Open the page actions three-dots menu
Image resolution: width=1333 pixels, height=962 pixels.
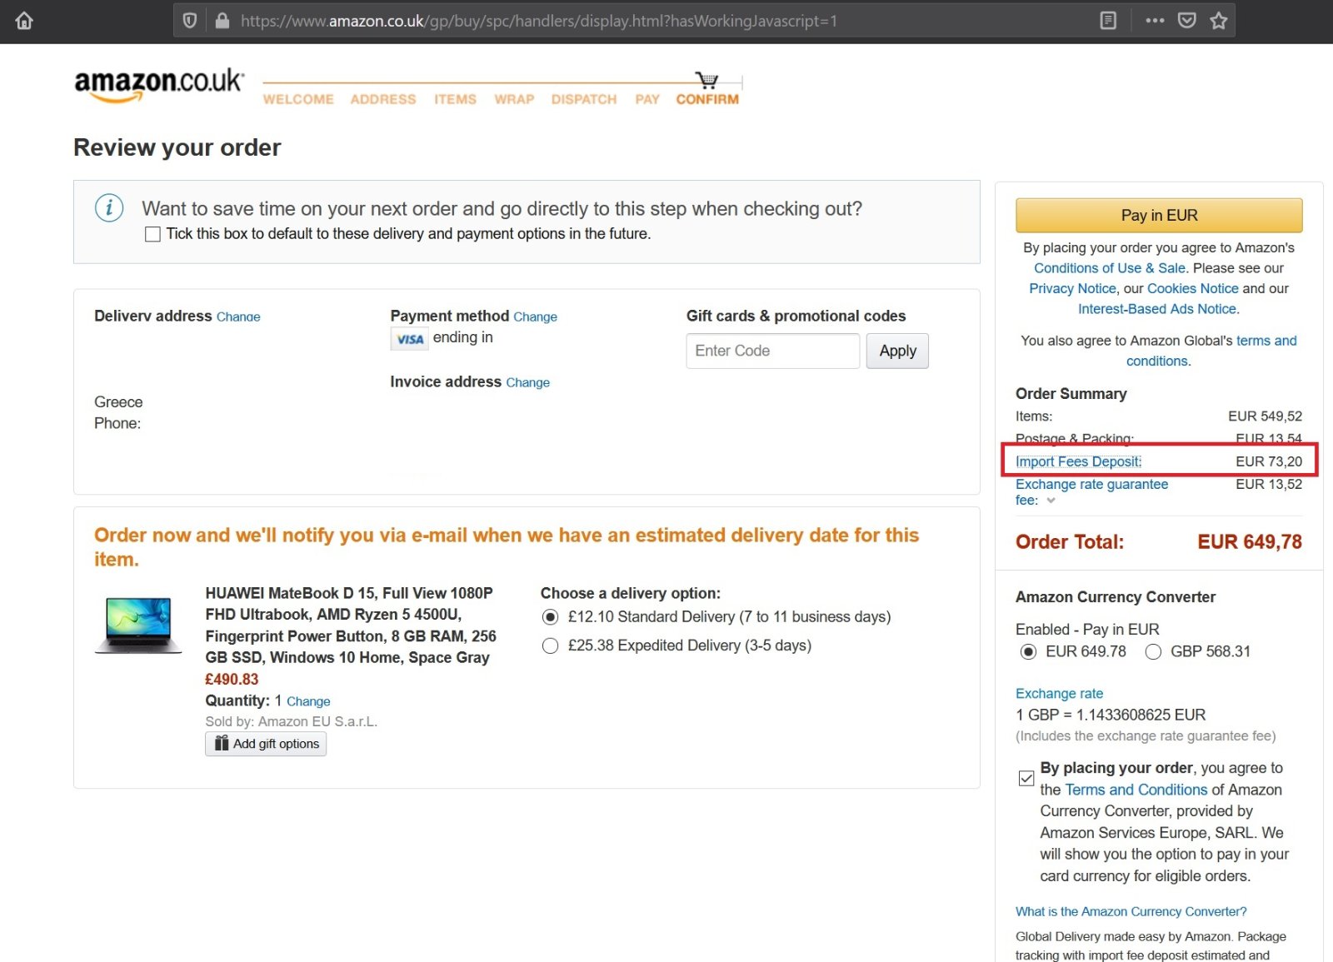pos(1155,20)
